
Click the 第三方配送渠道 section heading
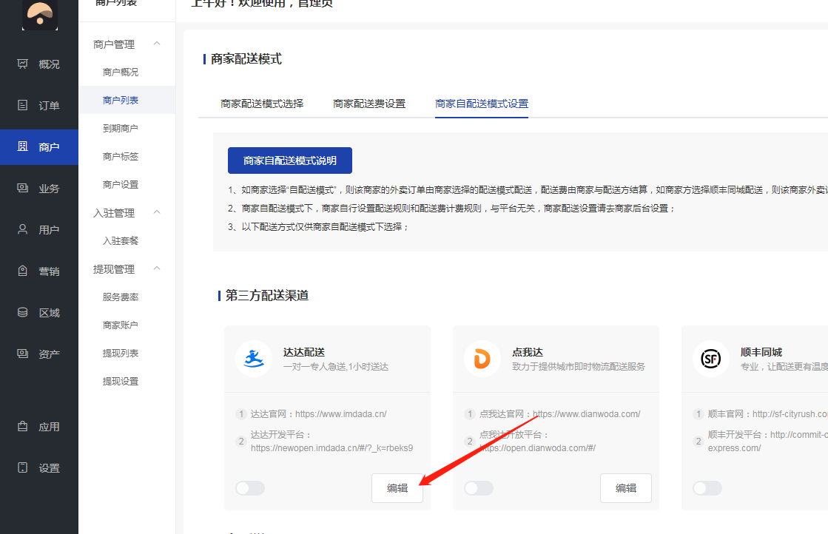click(266, 296)
